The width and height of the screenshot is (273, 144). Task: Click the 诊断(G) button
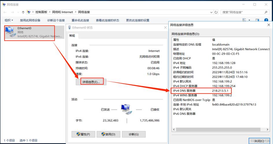tap(134, 134)
